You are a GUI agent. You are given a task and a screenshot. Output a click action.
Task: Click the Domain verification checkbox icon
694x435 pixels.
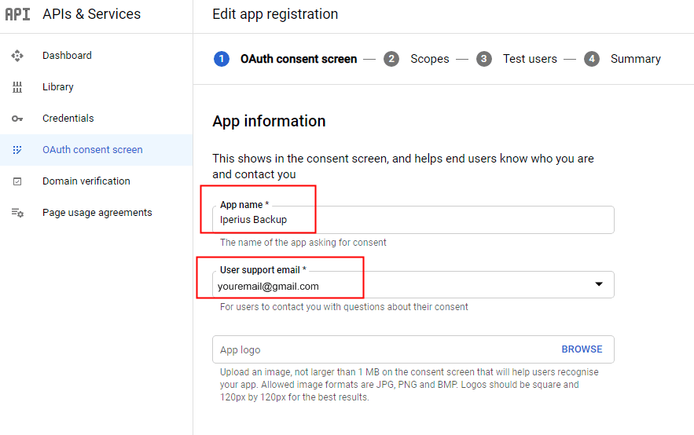[x=17, y=181]
